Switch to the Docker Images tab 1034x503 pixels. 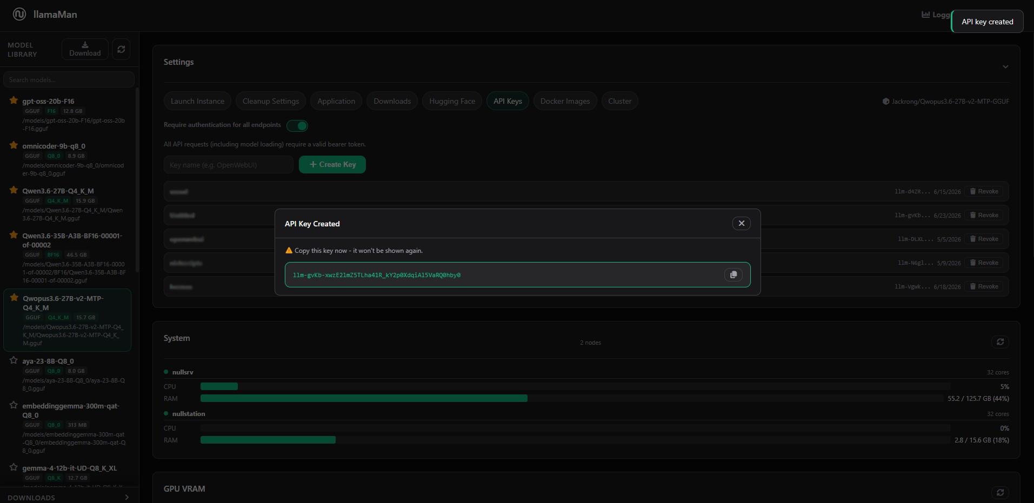click(x=565, y=101)
